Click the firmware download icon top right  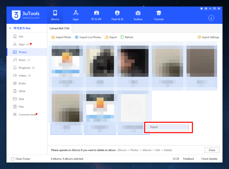coord(211,18)
